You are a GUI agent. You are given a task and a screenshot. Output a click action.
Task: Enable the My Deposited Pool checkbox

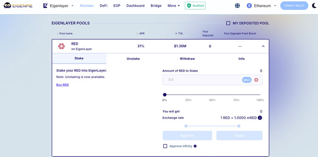tap(228, 23)
